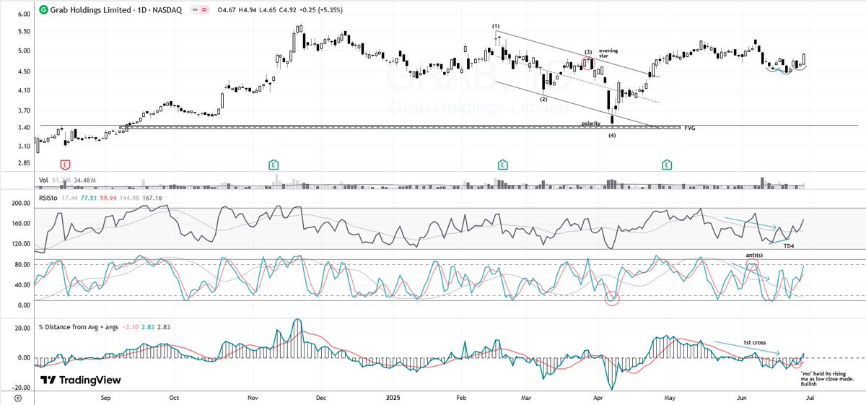Select the 'evening star' chart annotation
The image size is (866, 405).
[609, 53]
